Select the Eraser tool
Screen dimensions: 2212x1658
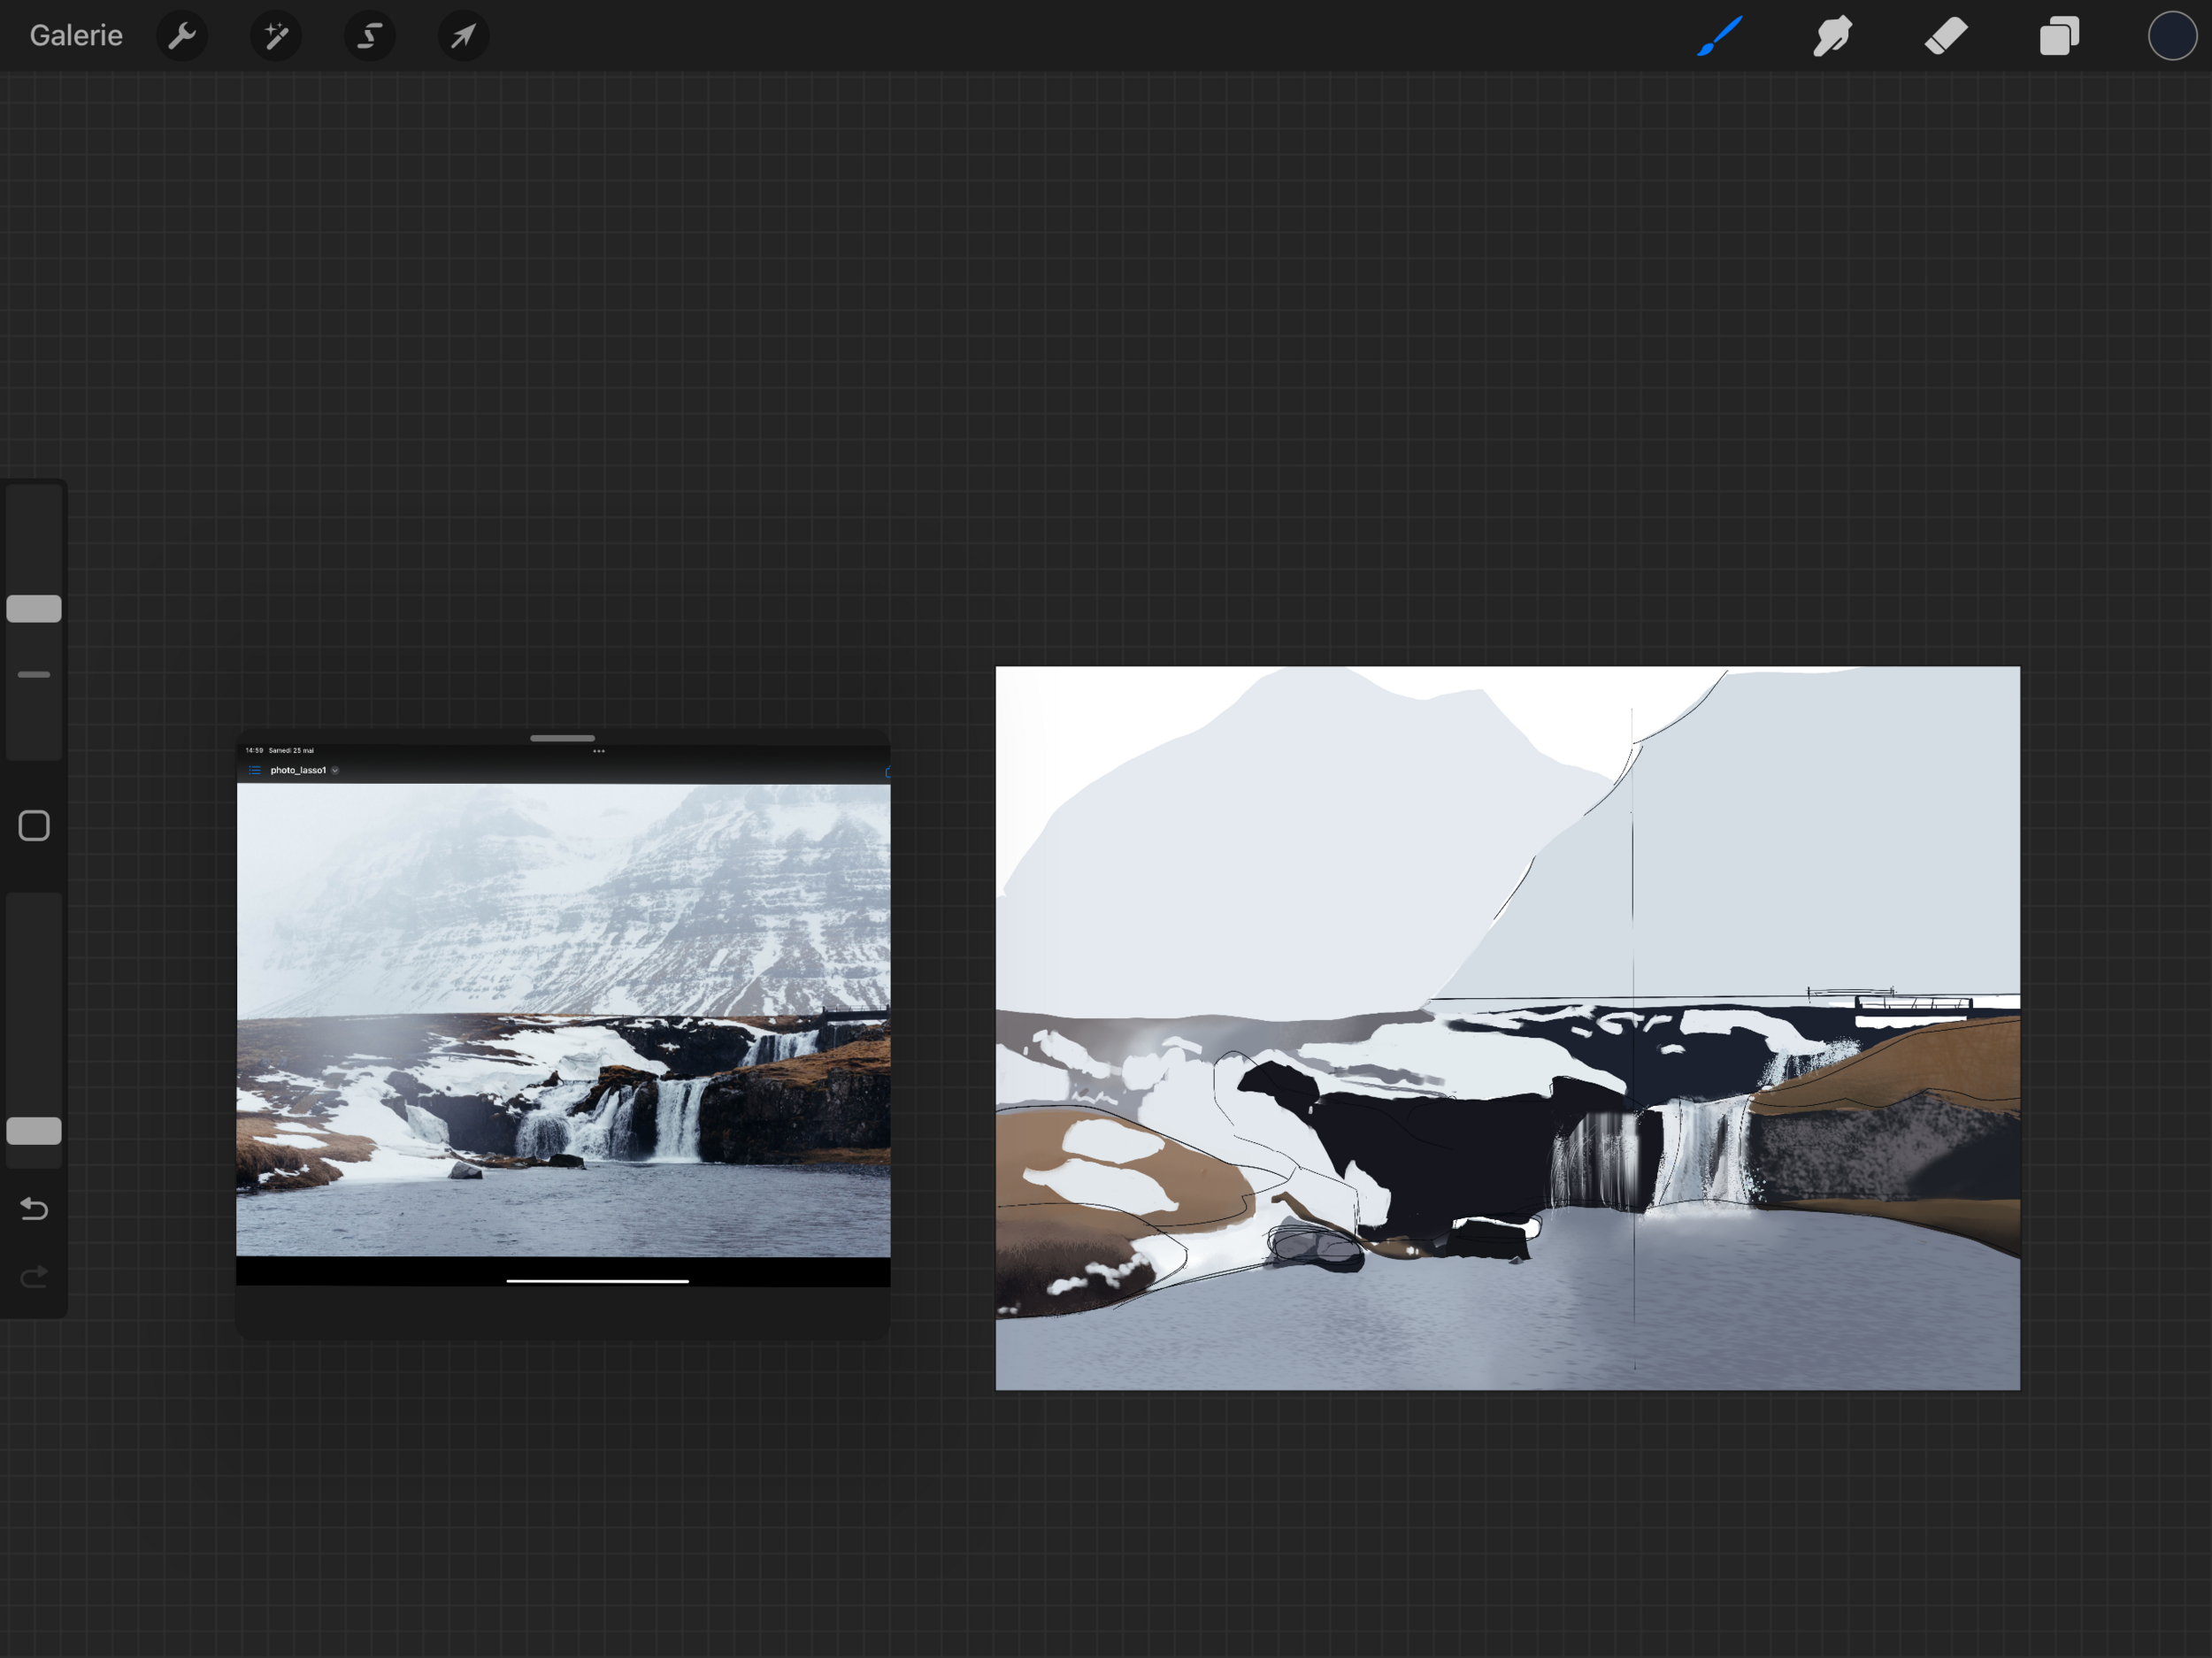point(1946,37)
